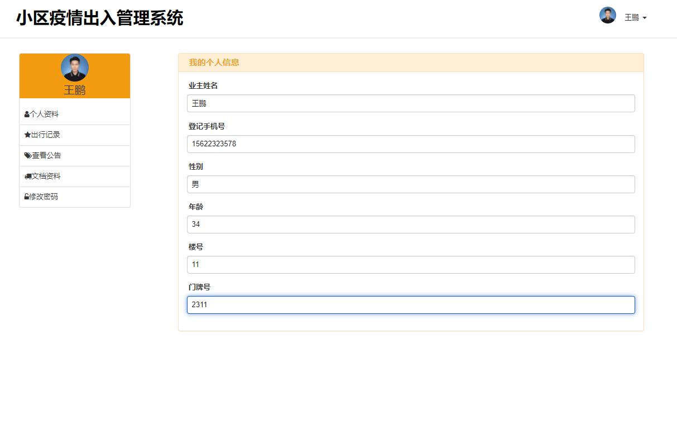
Task: Click the 门牌号 field showing 2311
Action: pyautogui.click(x=411, y=304)
